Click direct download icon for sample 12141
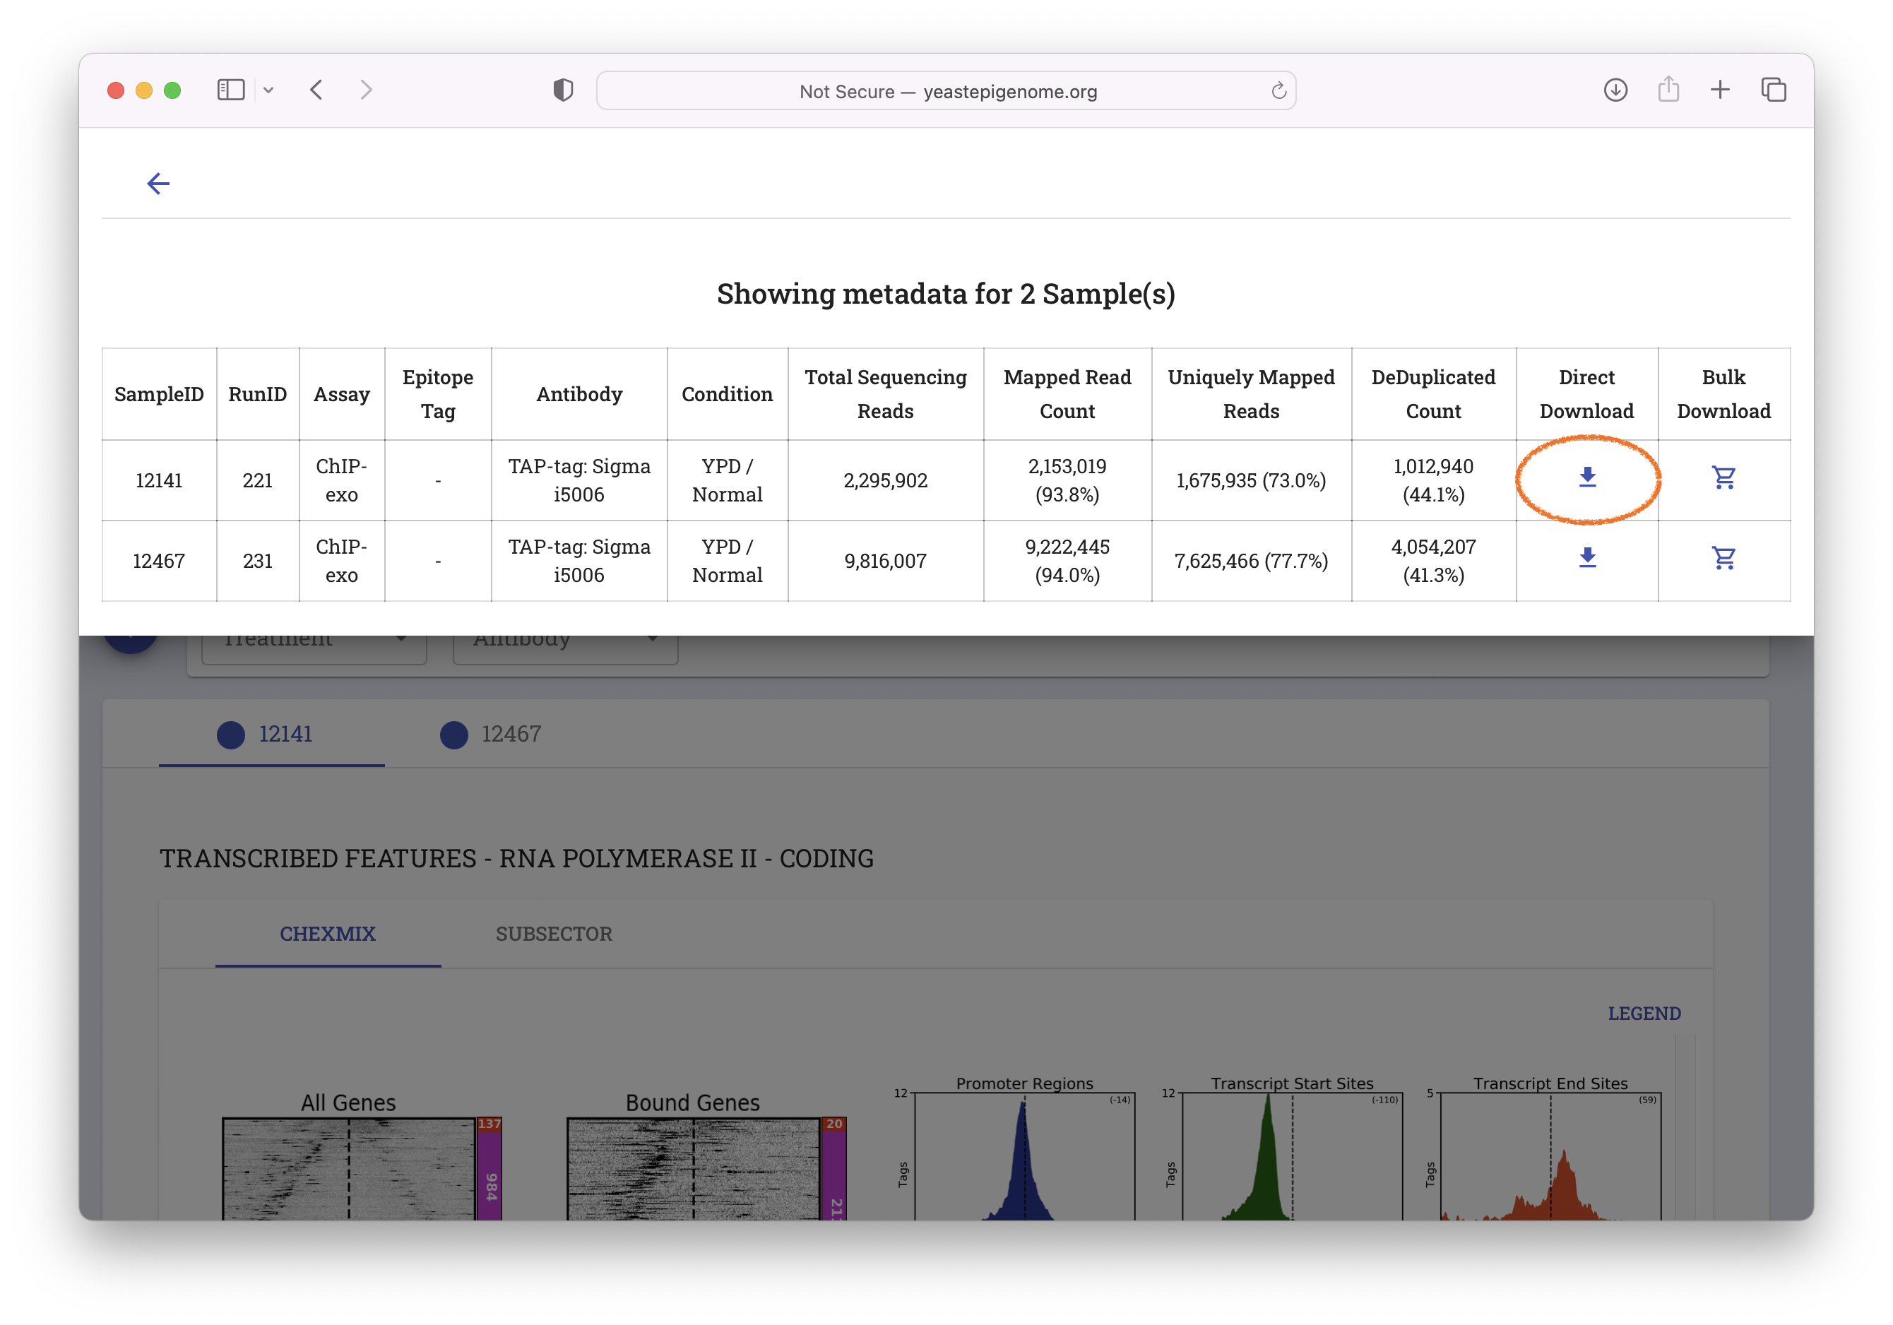This screenshot has height=1325, width=1893. click(1586, 477)
